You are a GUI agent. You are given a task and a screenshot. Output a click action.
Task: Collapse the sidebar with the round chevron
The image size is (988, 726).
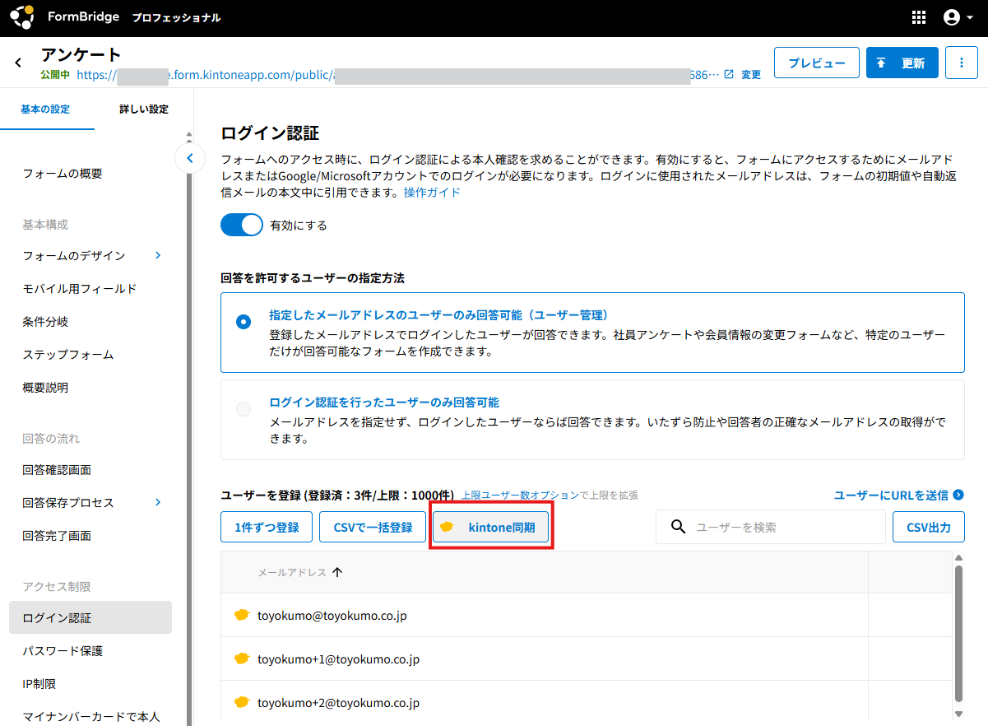click(x=190, y=157)
